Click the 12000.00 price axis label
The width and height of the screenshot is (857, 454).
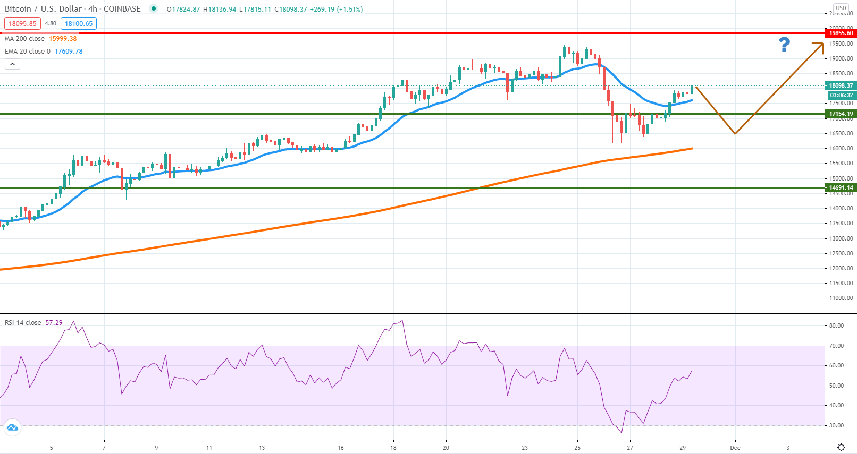pos(841,268)
